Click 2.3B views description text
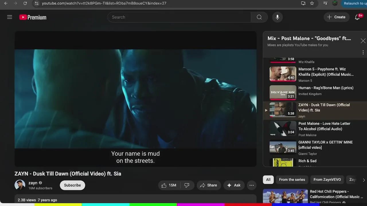 pos(37,200)
